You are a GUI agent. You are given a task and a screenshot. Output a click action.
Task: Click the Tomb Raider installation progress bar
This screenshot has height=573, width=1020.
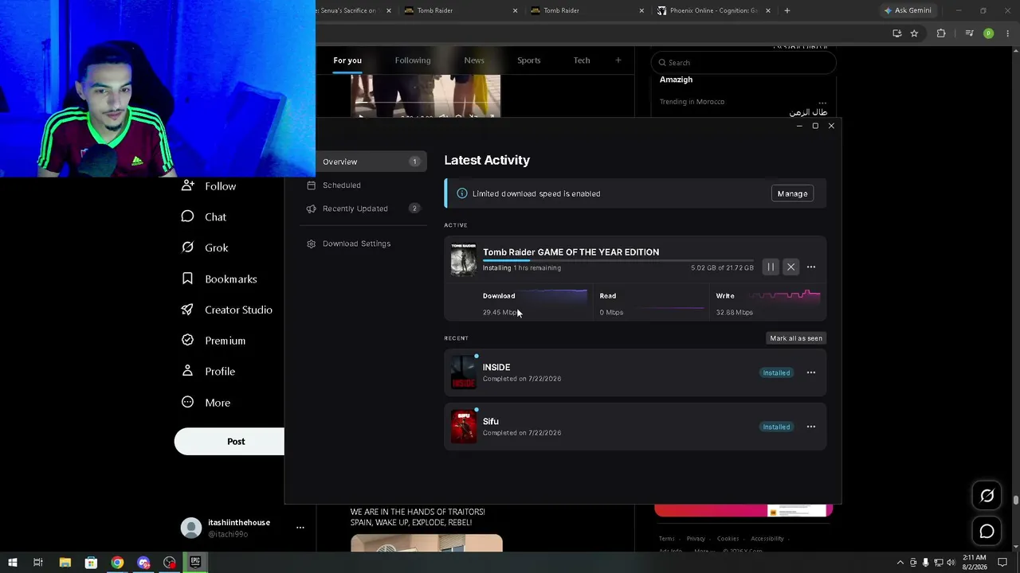pyautogui.click(x=618, y=260)
